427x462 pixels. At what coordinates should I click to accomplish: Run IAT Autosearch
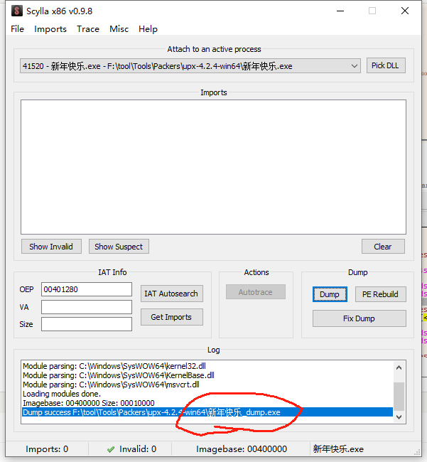pyautogui.click(x=172, y=294)
